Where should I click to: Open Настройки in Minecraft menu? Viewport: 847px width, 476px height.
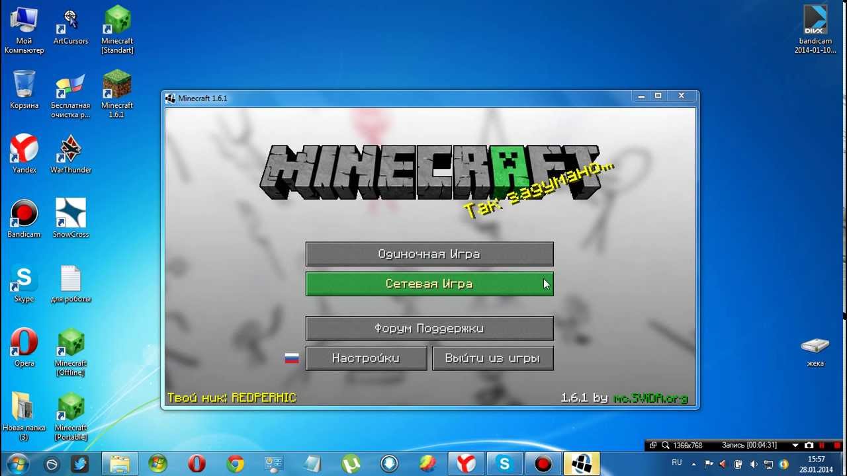point(366,358)
